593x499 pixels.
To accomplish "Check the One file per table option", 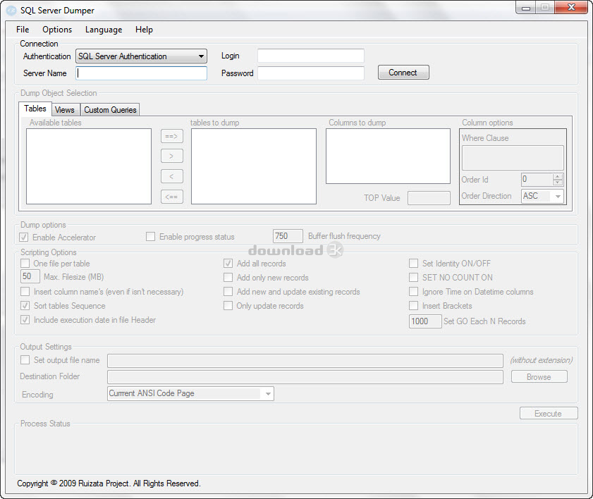I will tap(25, 264).
